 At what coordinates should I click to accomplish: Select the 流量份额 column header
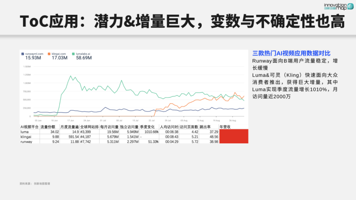48,127
